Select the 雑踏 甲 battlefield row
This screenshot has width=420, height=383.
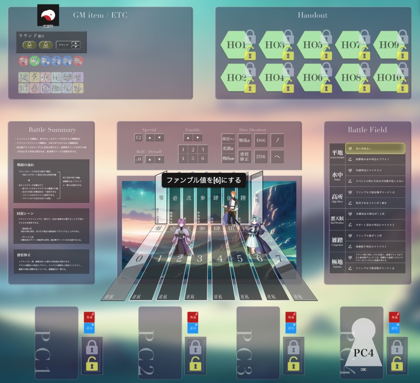point(375,236)
